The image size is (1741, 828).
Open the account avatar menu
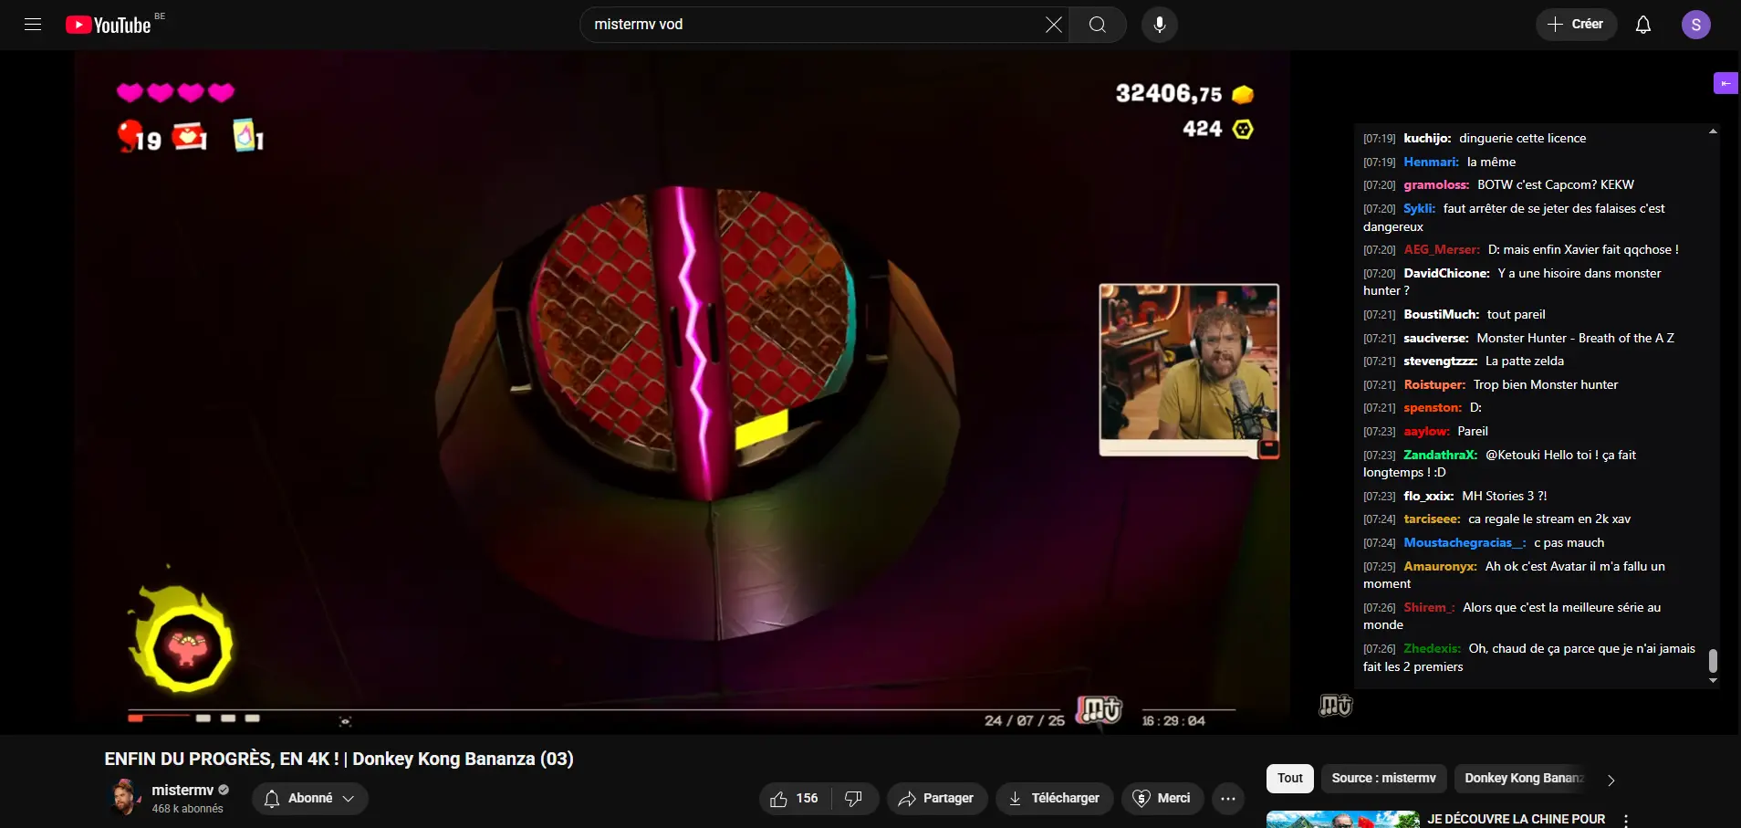(1695, 25)
